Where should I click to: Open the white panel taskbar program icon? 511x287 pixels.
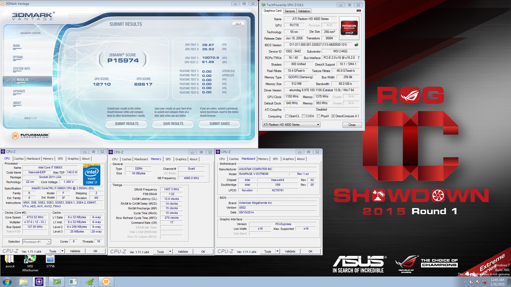coord(73,282)
